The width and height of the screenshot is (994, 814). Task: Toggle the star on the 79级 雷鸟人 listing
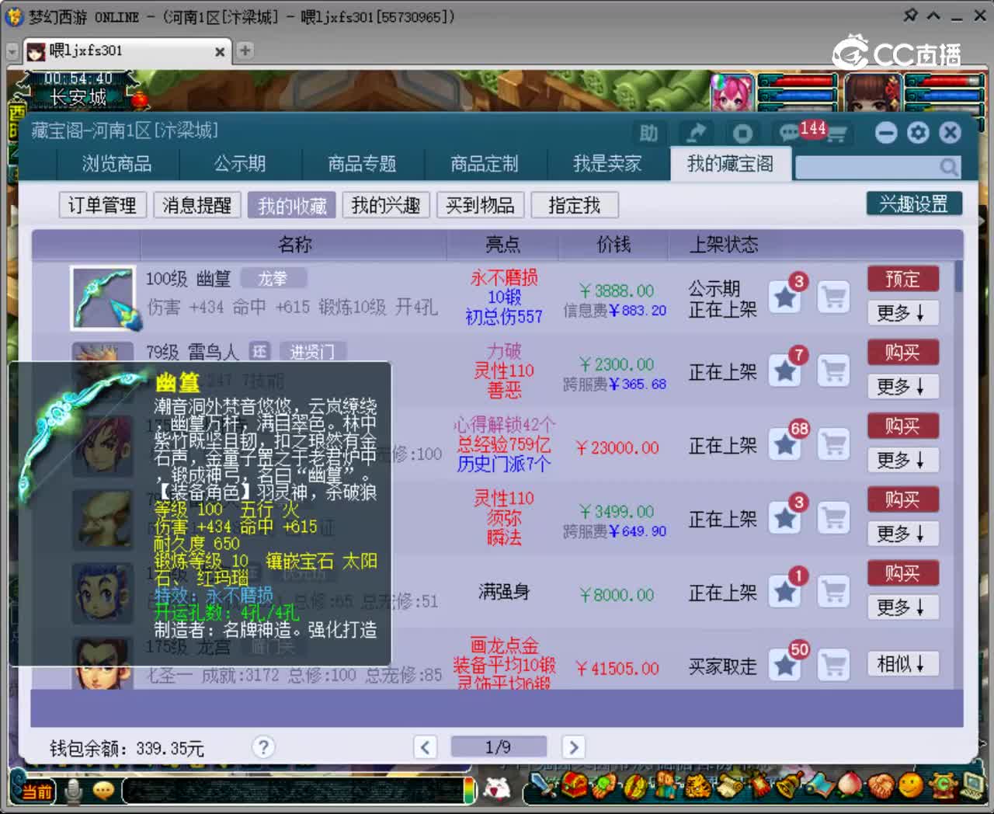(x=784, y=371)
